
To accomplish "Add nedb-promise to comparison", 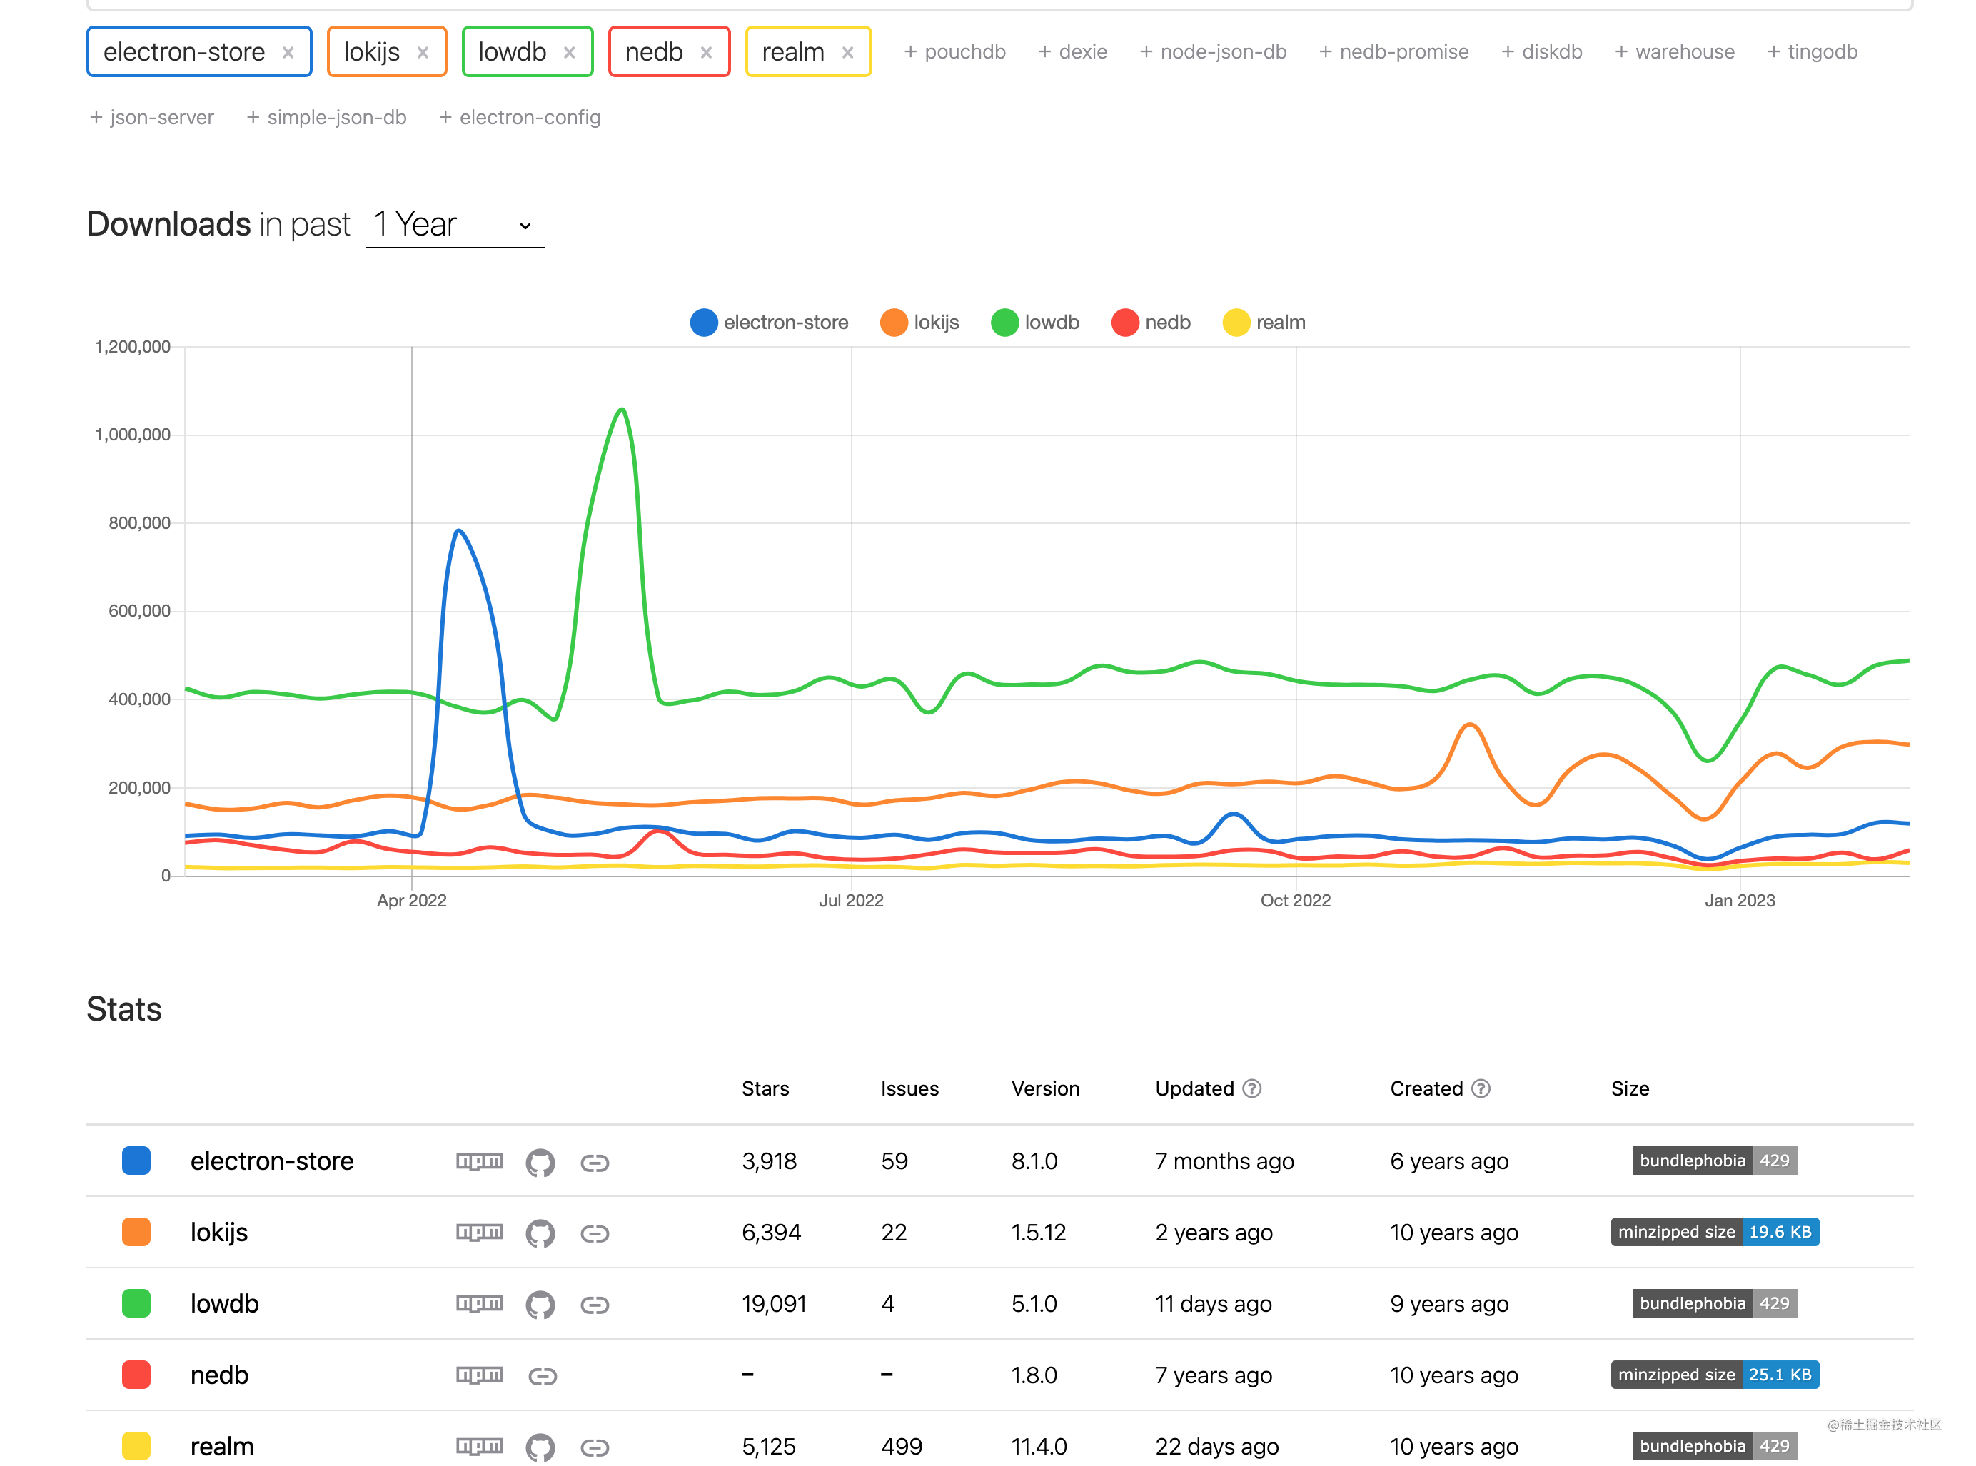I will [1393, 52].
